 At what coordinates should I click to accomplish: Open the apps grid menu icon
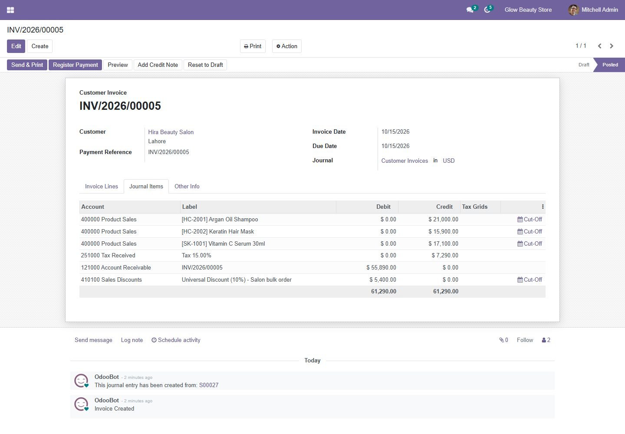[x=10, y=10]
